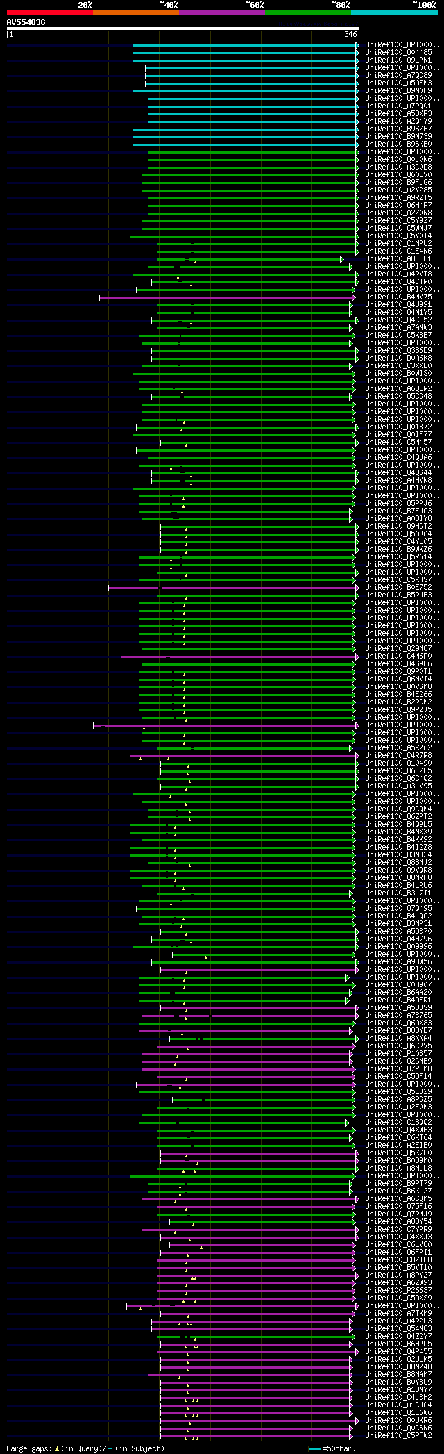Click the purple ~60% identity legend segment
This screenshot has width=444, height=1454.
pos(221,13)
